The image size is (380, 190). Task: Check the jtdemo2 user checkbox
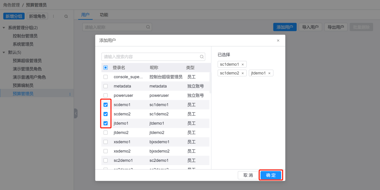point(106,133)
